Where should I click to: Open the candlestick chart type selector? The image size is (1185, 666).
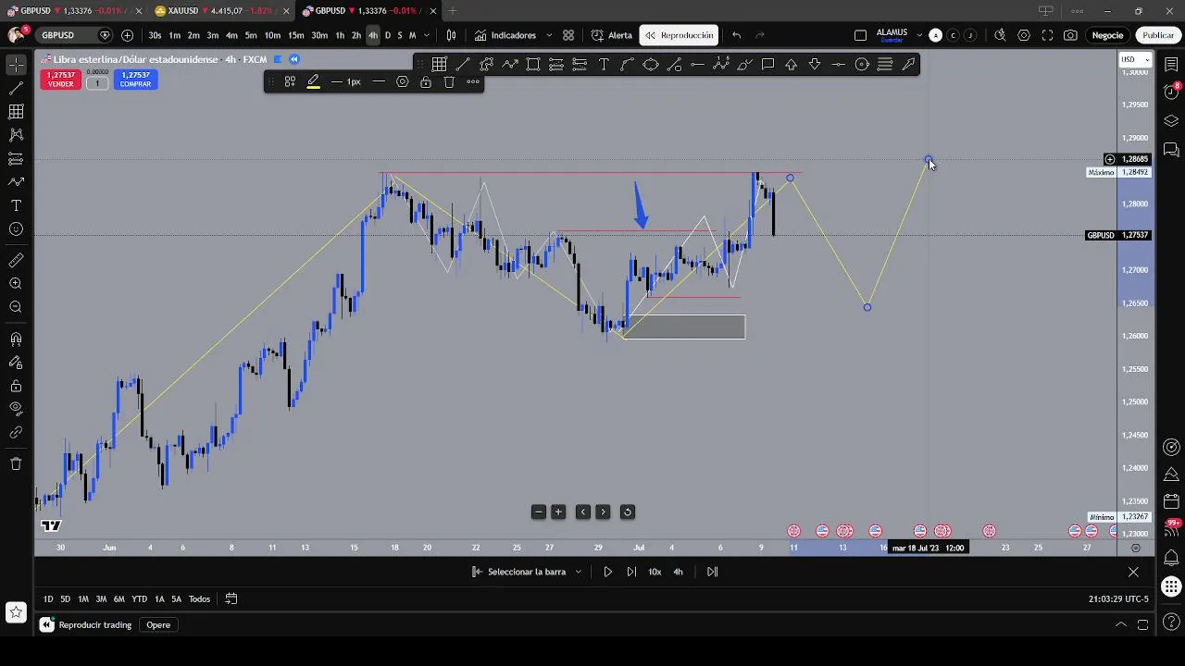click(x=451, y=35)
